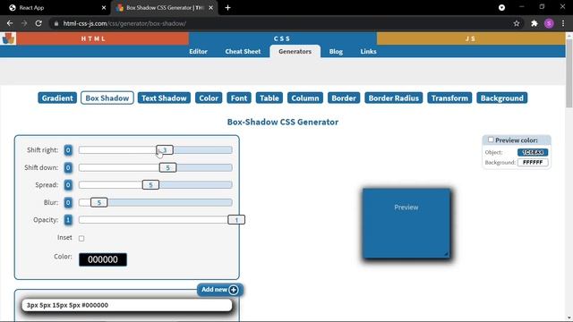The image size is (573, 322).
Task: Edit the Background FFFFFF color field
Action: 533,162
